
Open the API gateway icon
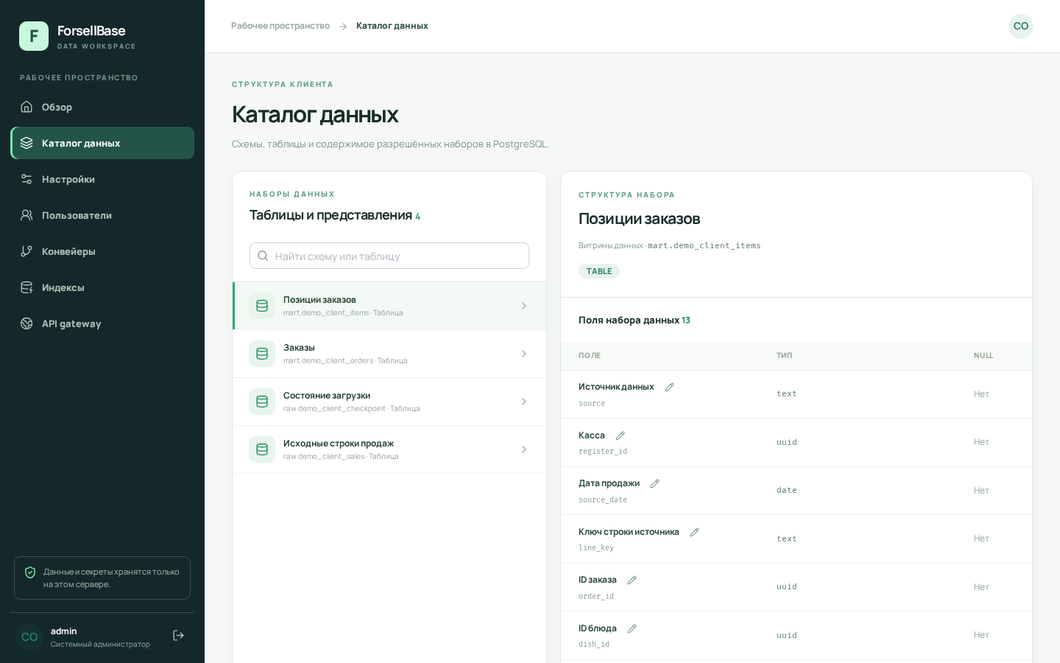[x=26, y=323]
